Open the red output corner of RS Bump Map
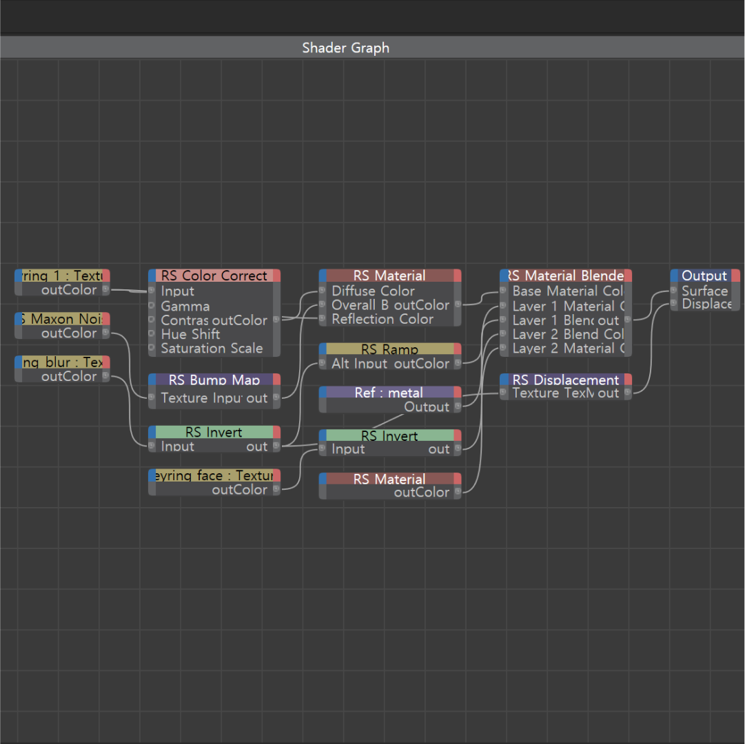The width and height of the screenshot is (745, 744). [x=276, y=380]
